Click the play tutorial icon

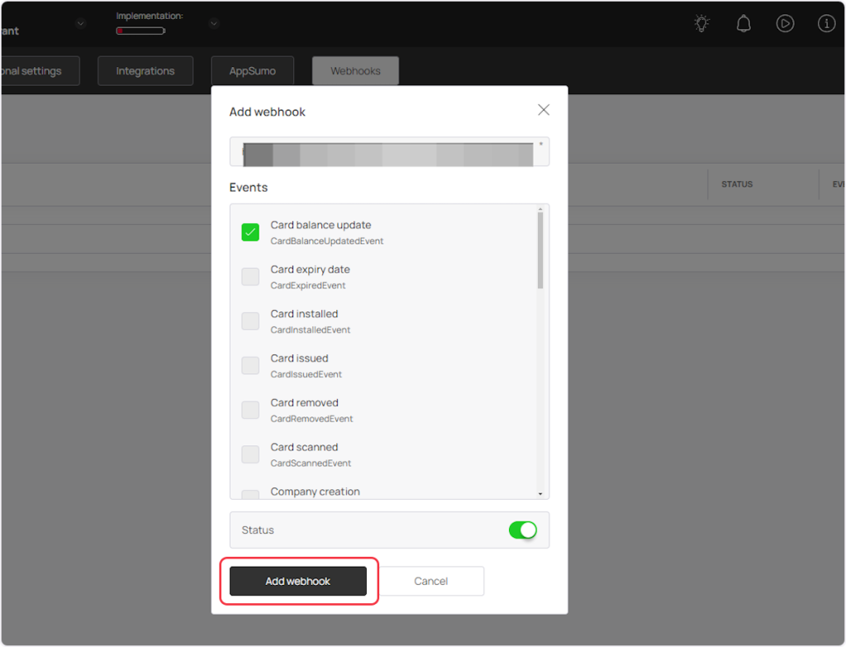(785, 23)
